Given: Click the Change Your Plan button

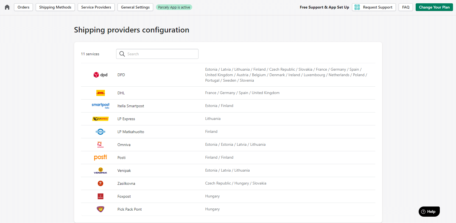Looking at the screenshot, I should point(434,7).
